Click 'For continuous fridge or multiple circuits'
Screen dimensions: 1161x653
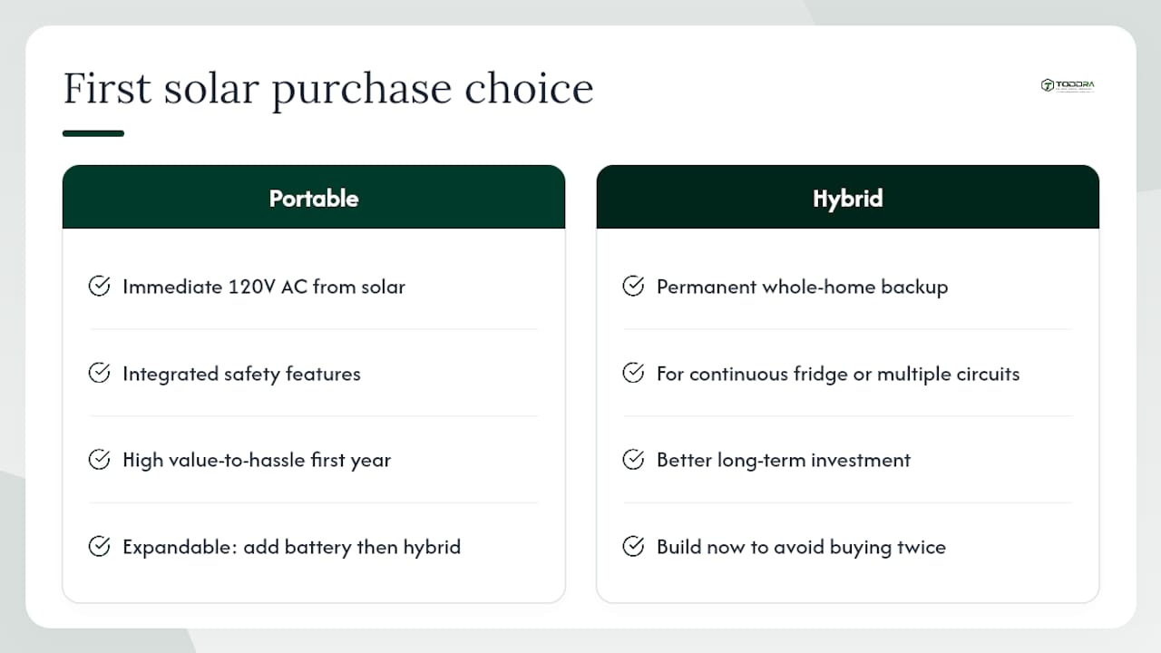[x=838, y=374]
